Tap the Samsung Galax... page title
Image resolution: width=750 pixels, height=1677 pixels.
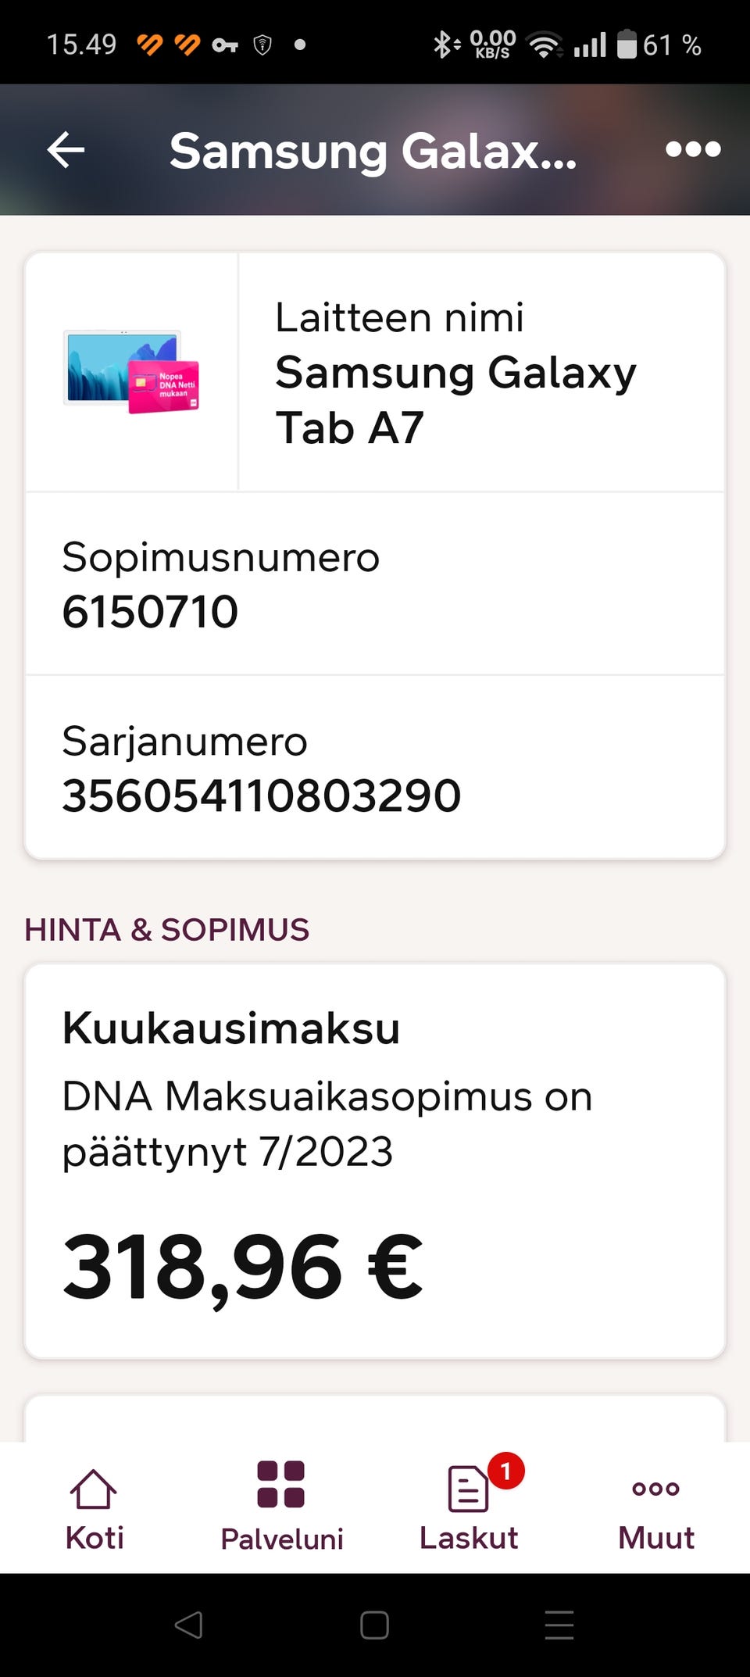pos(373,151)
